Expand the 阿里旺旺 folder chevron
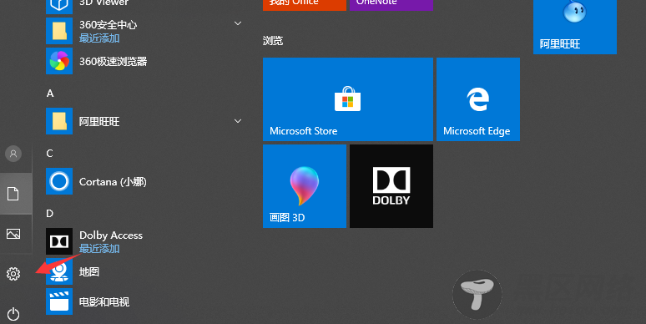The height and width of the screenshot is (324, 646). (x=238, y=121)
